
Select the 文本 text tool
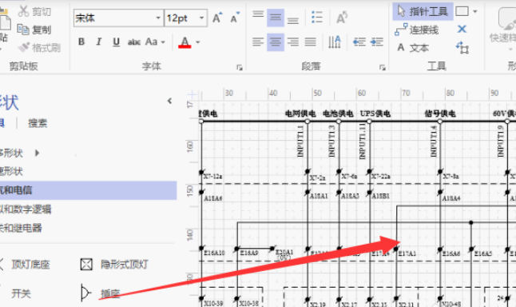(x=413, y=48)
